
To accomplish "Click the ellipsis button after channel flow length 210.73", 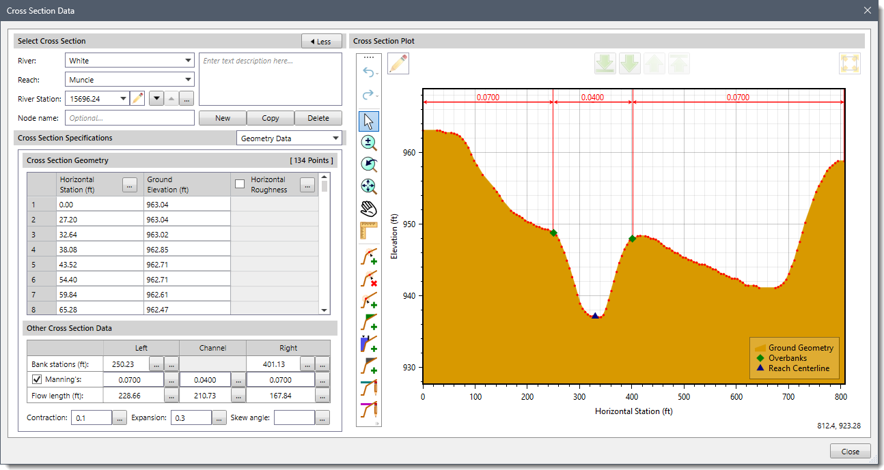I will click(x=238, y=395).
